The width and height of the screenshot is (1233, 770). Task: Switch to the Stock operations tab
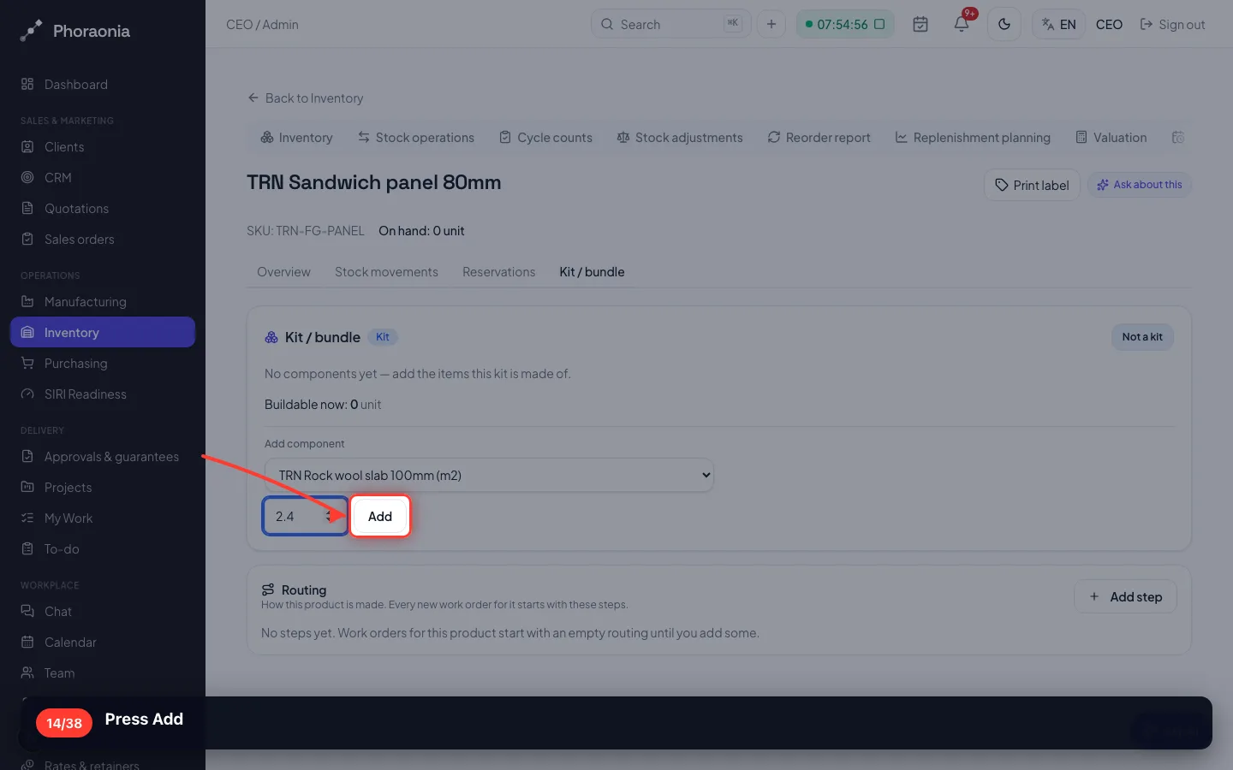pyautogui.click(x=416, y=138)
